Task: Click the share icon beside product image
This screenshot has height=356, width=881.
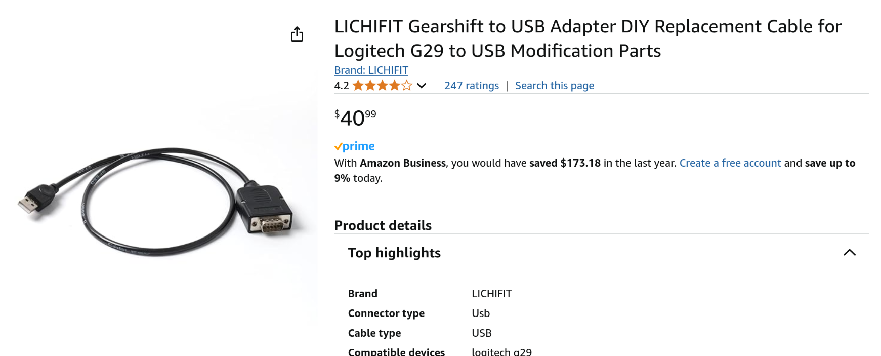Action: coord(297,34)
